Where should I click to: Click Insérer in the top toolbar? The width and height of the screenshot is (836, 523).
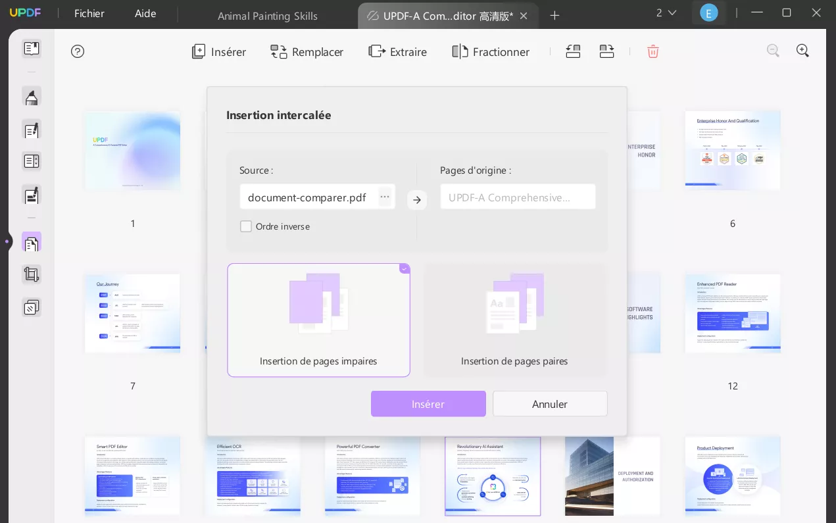[x=219, y=52]
